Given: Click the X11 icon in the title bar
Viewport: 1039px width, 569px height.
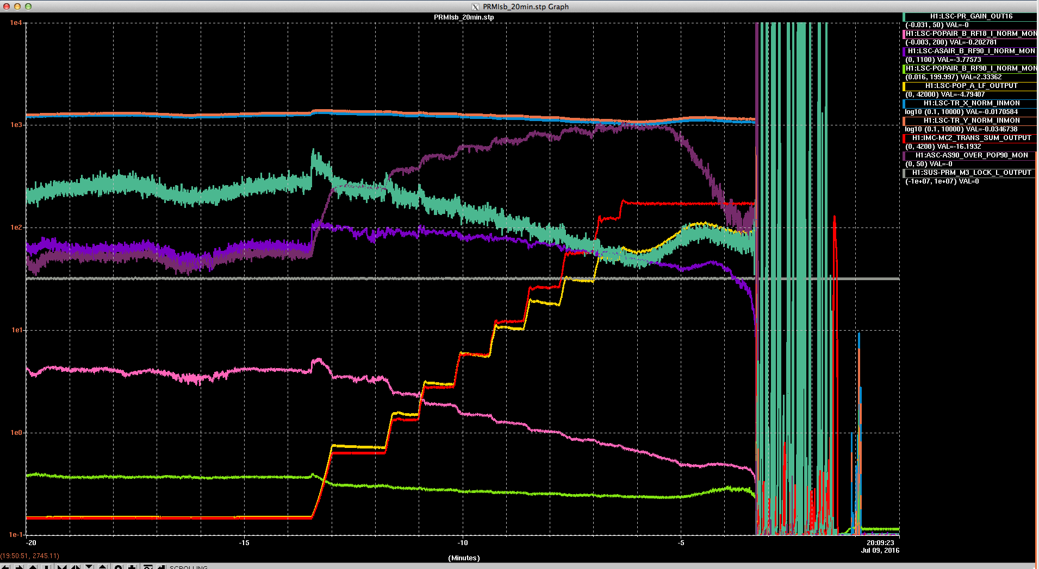Looking at the screenshot, I should click(x=476, y=7).
